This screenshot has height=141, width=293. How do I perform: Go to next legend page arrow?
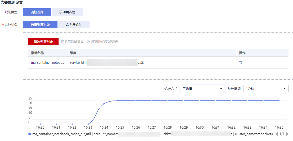pyautogui.click(x=287, y=134)
